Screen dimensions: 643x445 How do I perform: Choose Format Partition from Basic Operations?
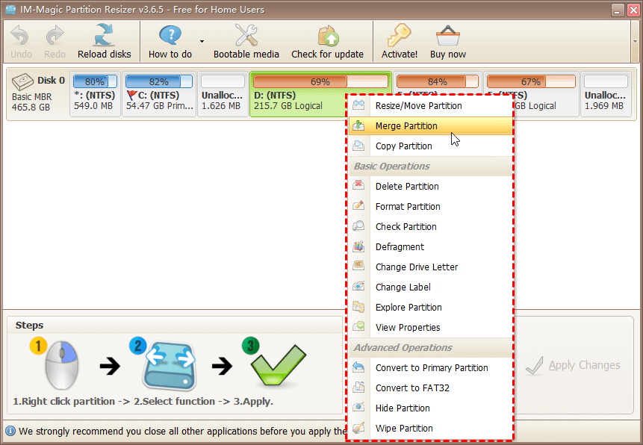(x=417, y=206)
